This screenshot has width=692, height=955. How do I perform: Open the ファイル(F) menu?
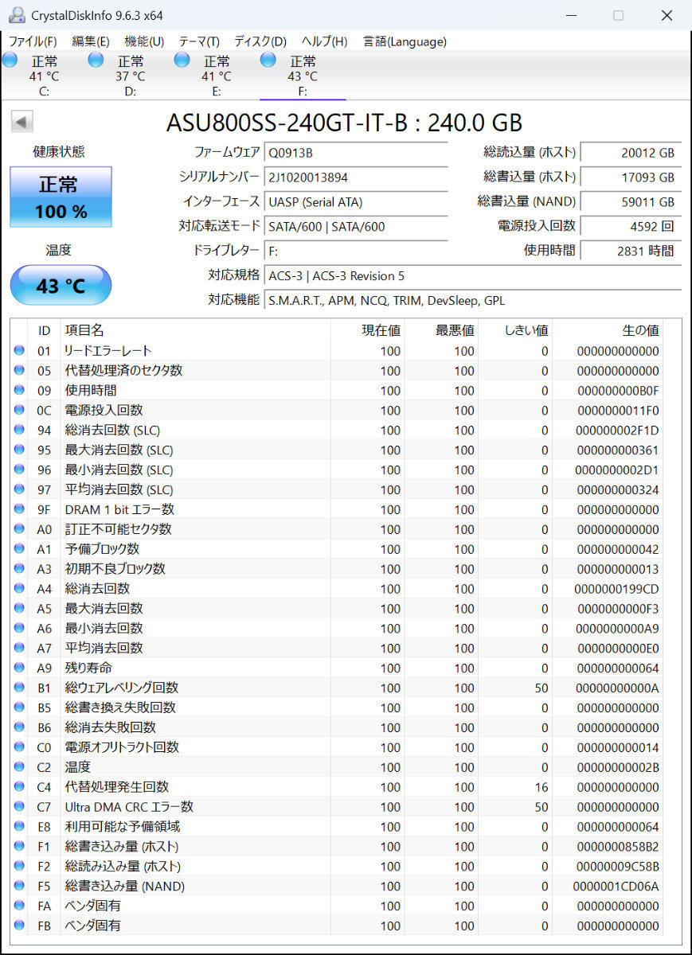pos(33,41)
